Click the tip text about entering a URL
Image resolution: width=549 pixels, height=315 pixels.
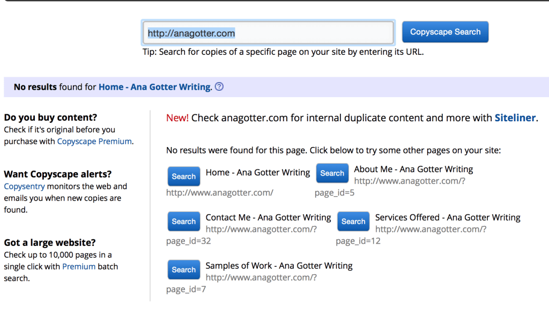283,52
